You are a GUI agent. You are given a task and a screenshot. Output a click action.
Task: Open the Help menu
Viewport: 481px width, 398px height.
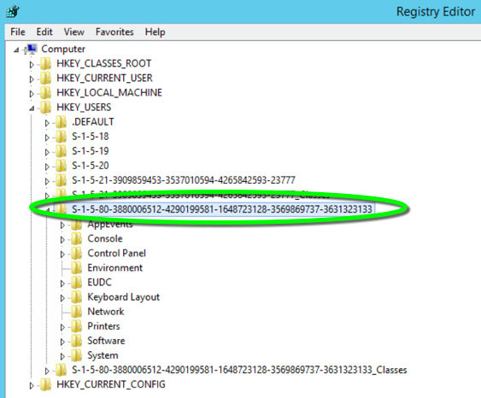click(155, 32)
